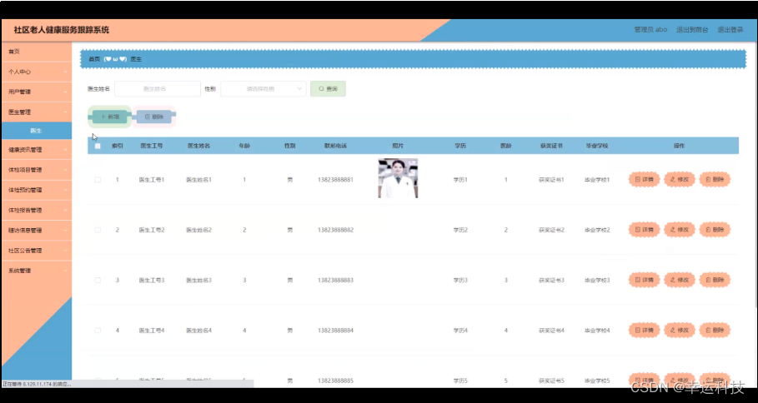Open 系统管理 menu
The image size is (758, 403).
tap(36, 271)
